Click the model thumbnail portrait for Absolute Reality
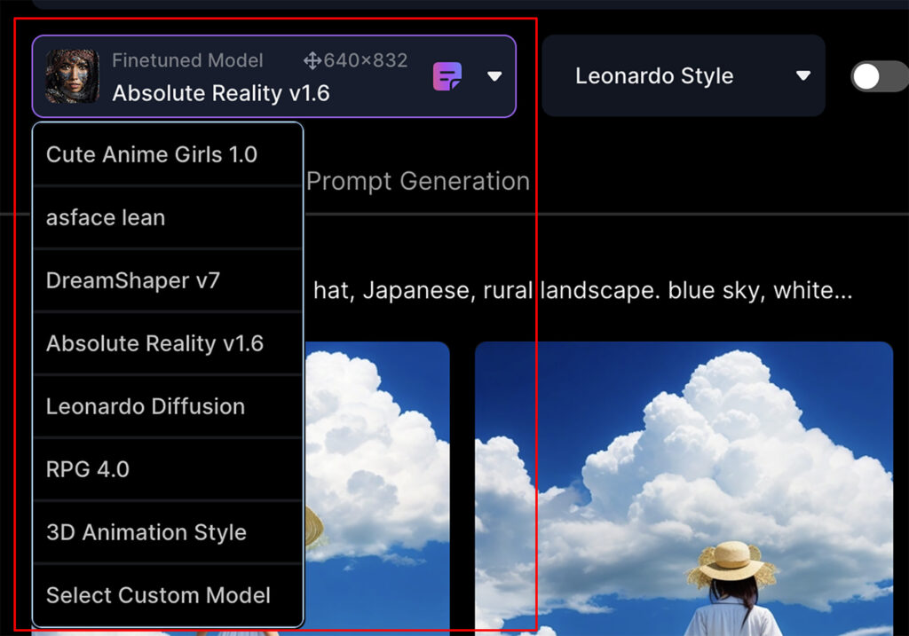909x636 pixels. pos(73,76)
